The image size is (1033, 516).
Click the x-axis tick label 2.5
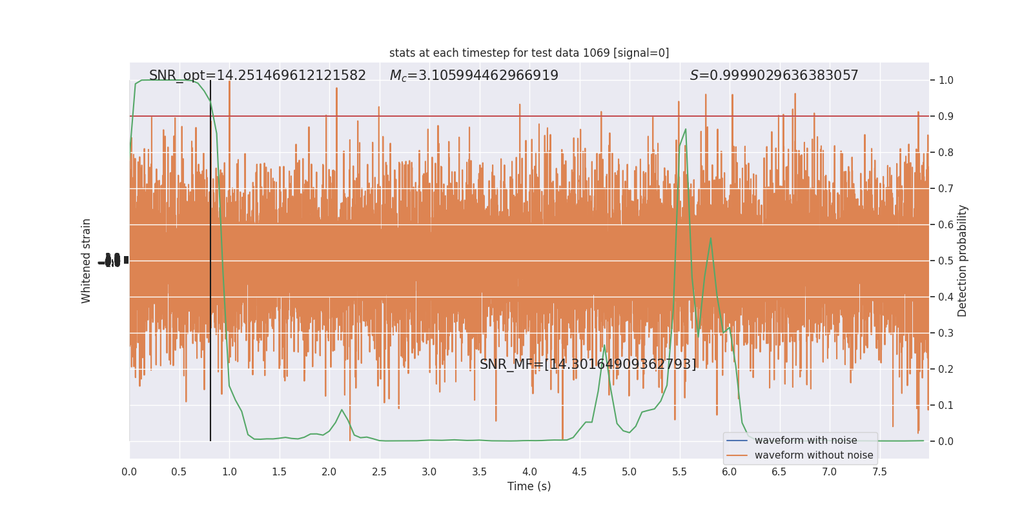[379, 472]
